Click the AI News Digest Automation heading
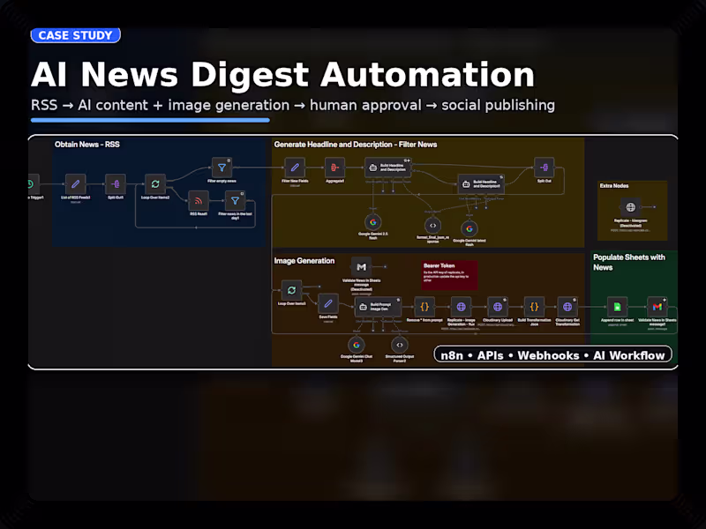The width and height of the screenshot is (706, 529). tap(282, 74)
